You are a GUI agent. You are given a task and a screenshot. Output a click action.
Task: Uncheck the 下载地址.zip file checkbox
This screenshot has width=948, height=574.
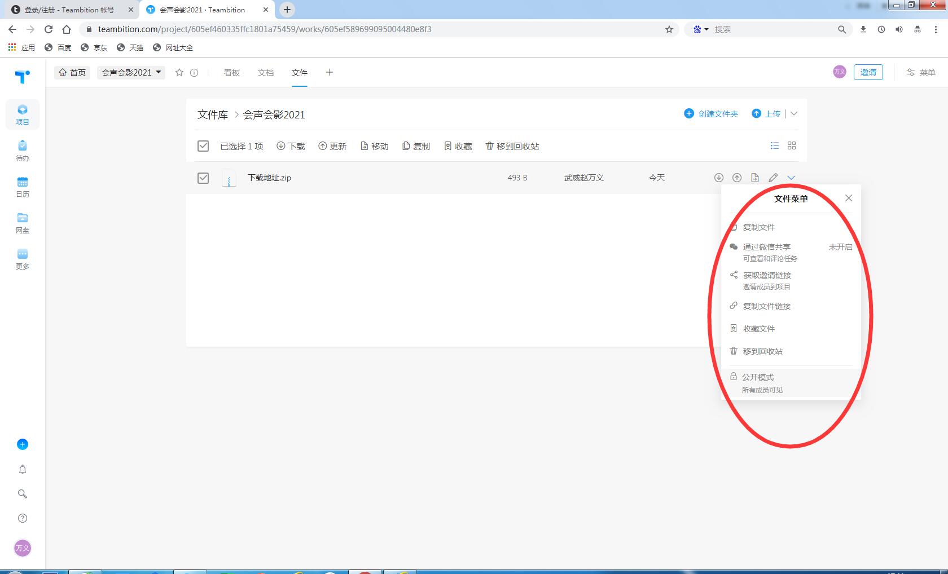click(x=203, y=178)
